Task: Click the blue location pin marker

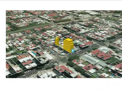Action: point(73,51)
